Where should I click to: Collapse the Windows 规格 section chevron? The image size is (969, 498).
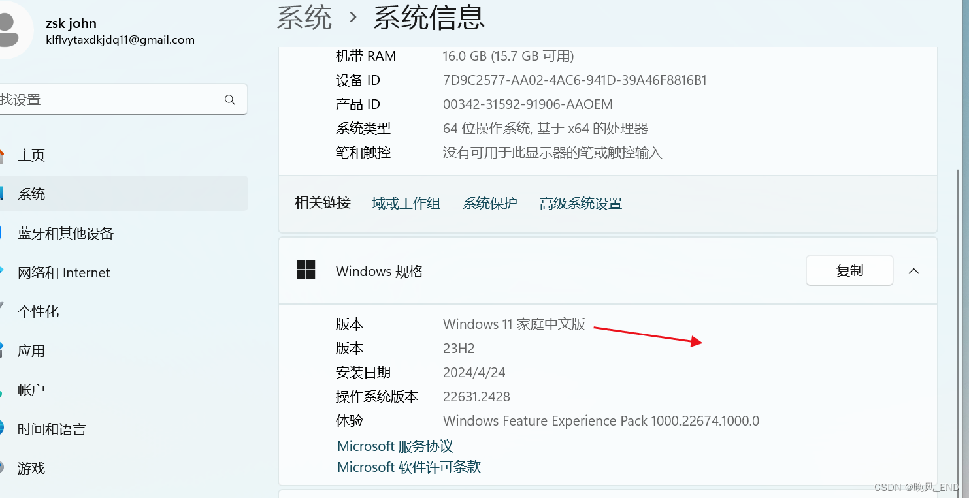click(913, 271)
